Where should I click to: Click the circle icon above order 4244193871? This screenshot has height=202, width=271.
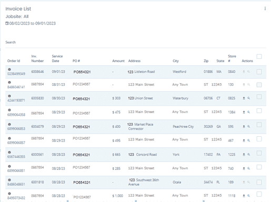[9, 96]
